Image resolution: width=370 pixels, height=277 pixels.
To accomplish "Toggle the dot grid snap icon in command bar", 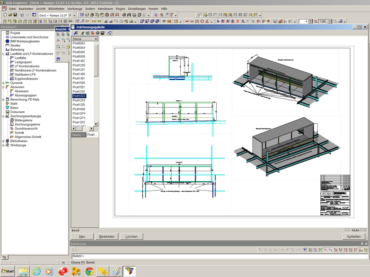I will tap(311, 250).
